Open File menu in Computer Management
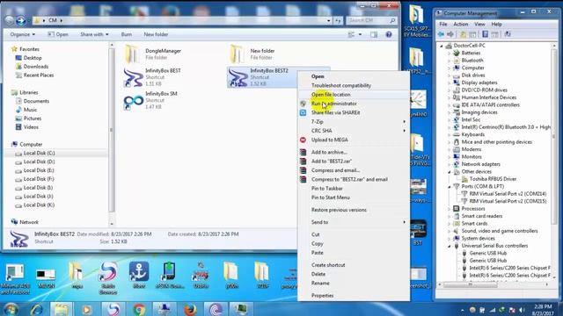Image resolution: width=563 pixels, height=316 pixels. 443,24
